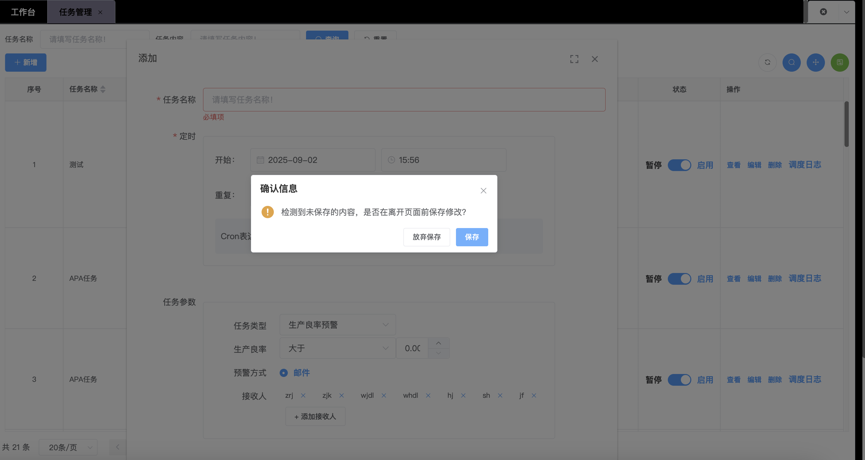Click the 放弃保存 button
The image size is (865, 460).
click(x=426, y=237)
